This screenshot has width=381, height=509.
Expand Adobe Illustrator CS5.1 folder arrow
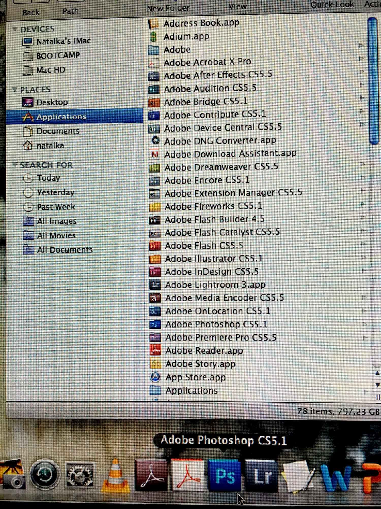coord(363,257)
